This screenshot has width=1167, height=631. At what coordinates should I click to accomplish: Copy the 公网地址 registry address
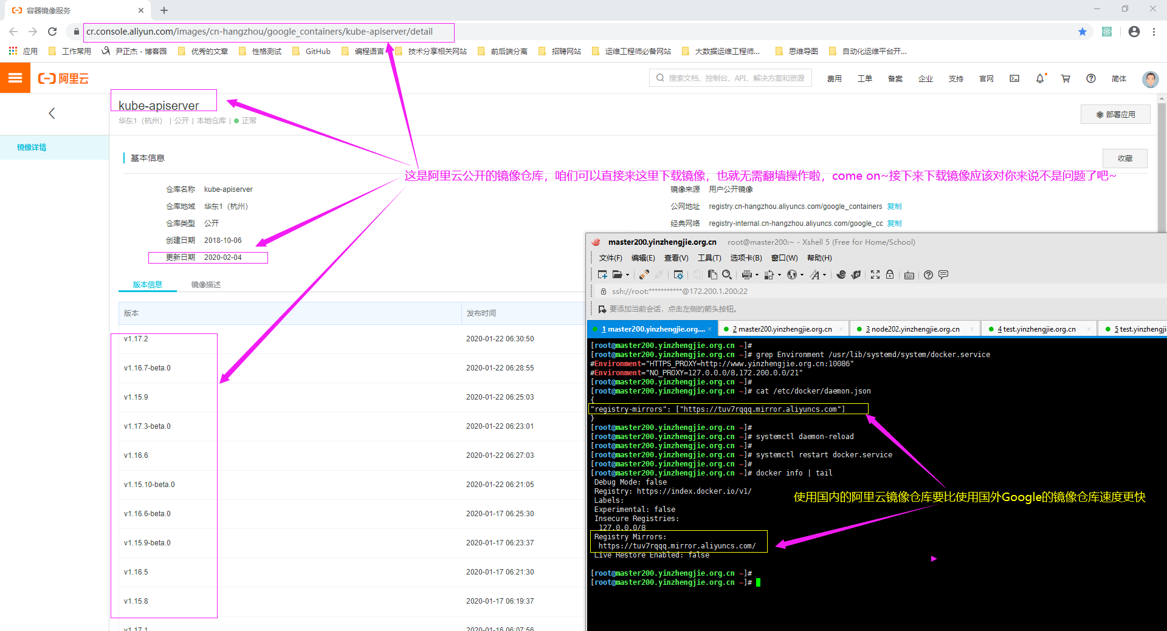pos(894,206)
